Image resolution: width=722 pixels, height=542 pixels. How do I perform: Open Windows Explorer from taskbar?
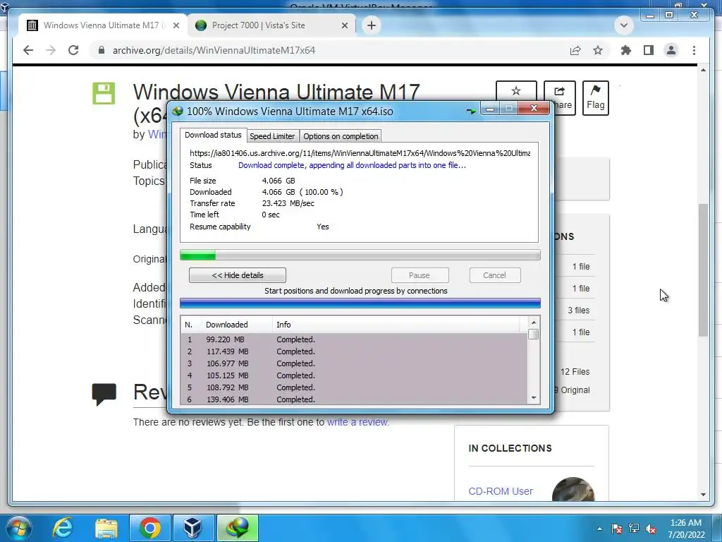click(x=106, y=528)
